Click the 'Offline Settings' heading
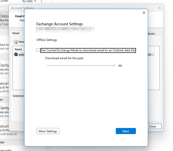 pyautogui.click(x=47, y=40)
